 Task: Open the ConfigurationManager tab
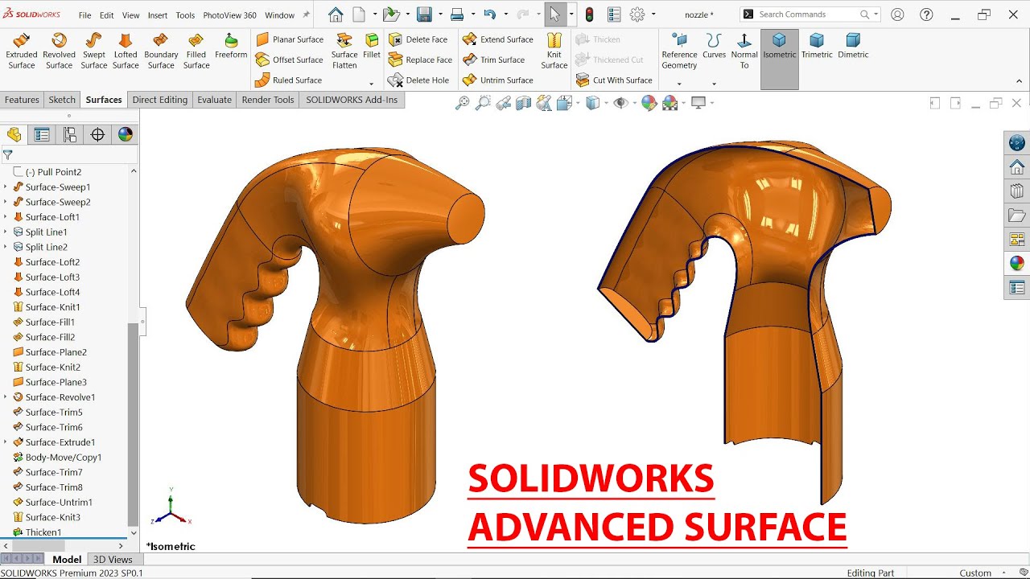click(x=70, y=134)
